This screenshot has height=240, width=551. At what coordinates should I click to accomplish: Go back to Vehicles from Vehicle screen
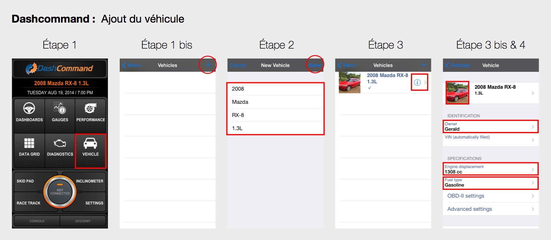point(457,65)
